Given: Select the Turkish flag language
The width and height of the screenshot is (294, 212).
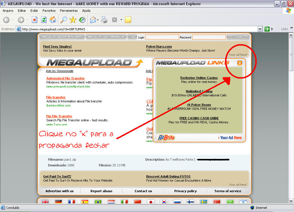Looking at the screenshot, I should pyautogui.click(x=217, y=202).
